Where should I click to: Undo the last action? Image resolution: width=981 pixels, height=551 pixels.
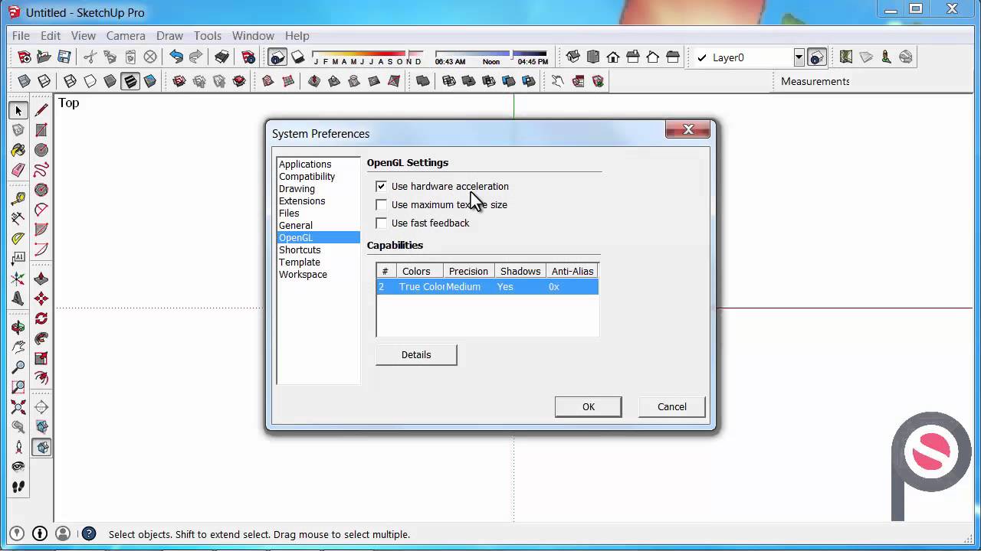pos(176,57)
